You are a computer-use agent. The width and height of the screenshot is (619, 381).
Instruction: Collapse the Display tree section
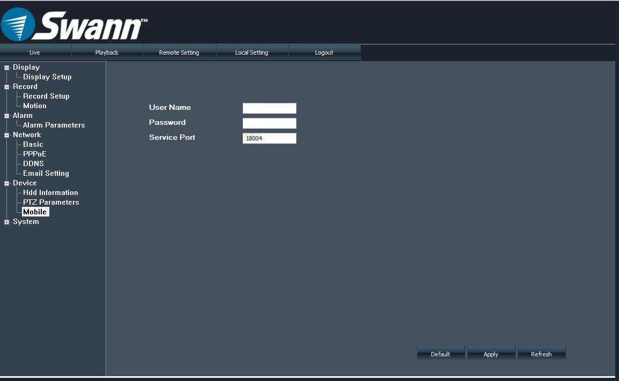(x=7, y=68)
